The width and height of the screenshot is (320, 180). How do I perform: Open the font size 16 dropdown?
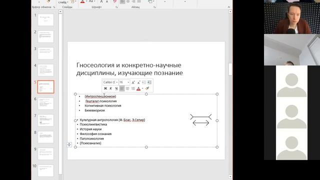(x=128, y=82)
